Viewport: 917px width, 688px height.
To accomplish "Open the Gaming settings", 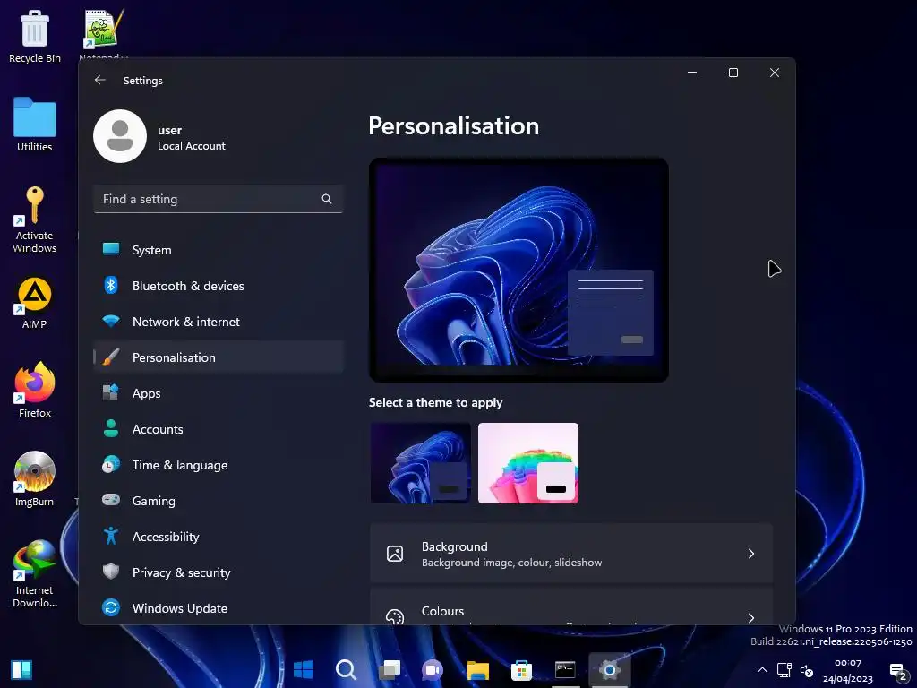I will coord(219,500).
